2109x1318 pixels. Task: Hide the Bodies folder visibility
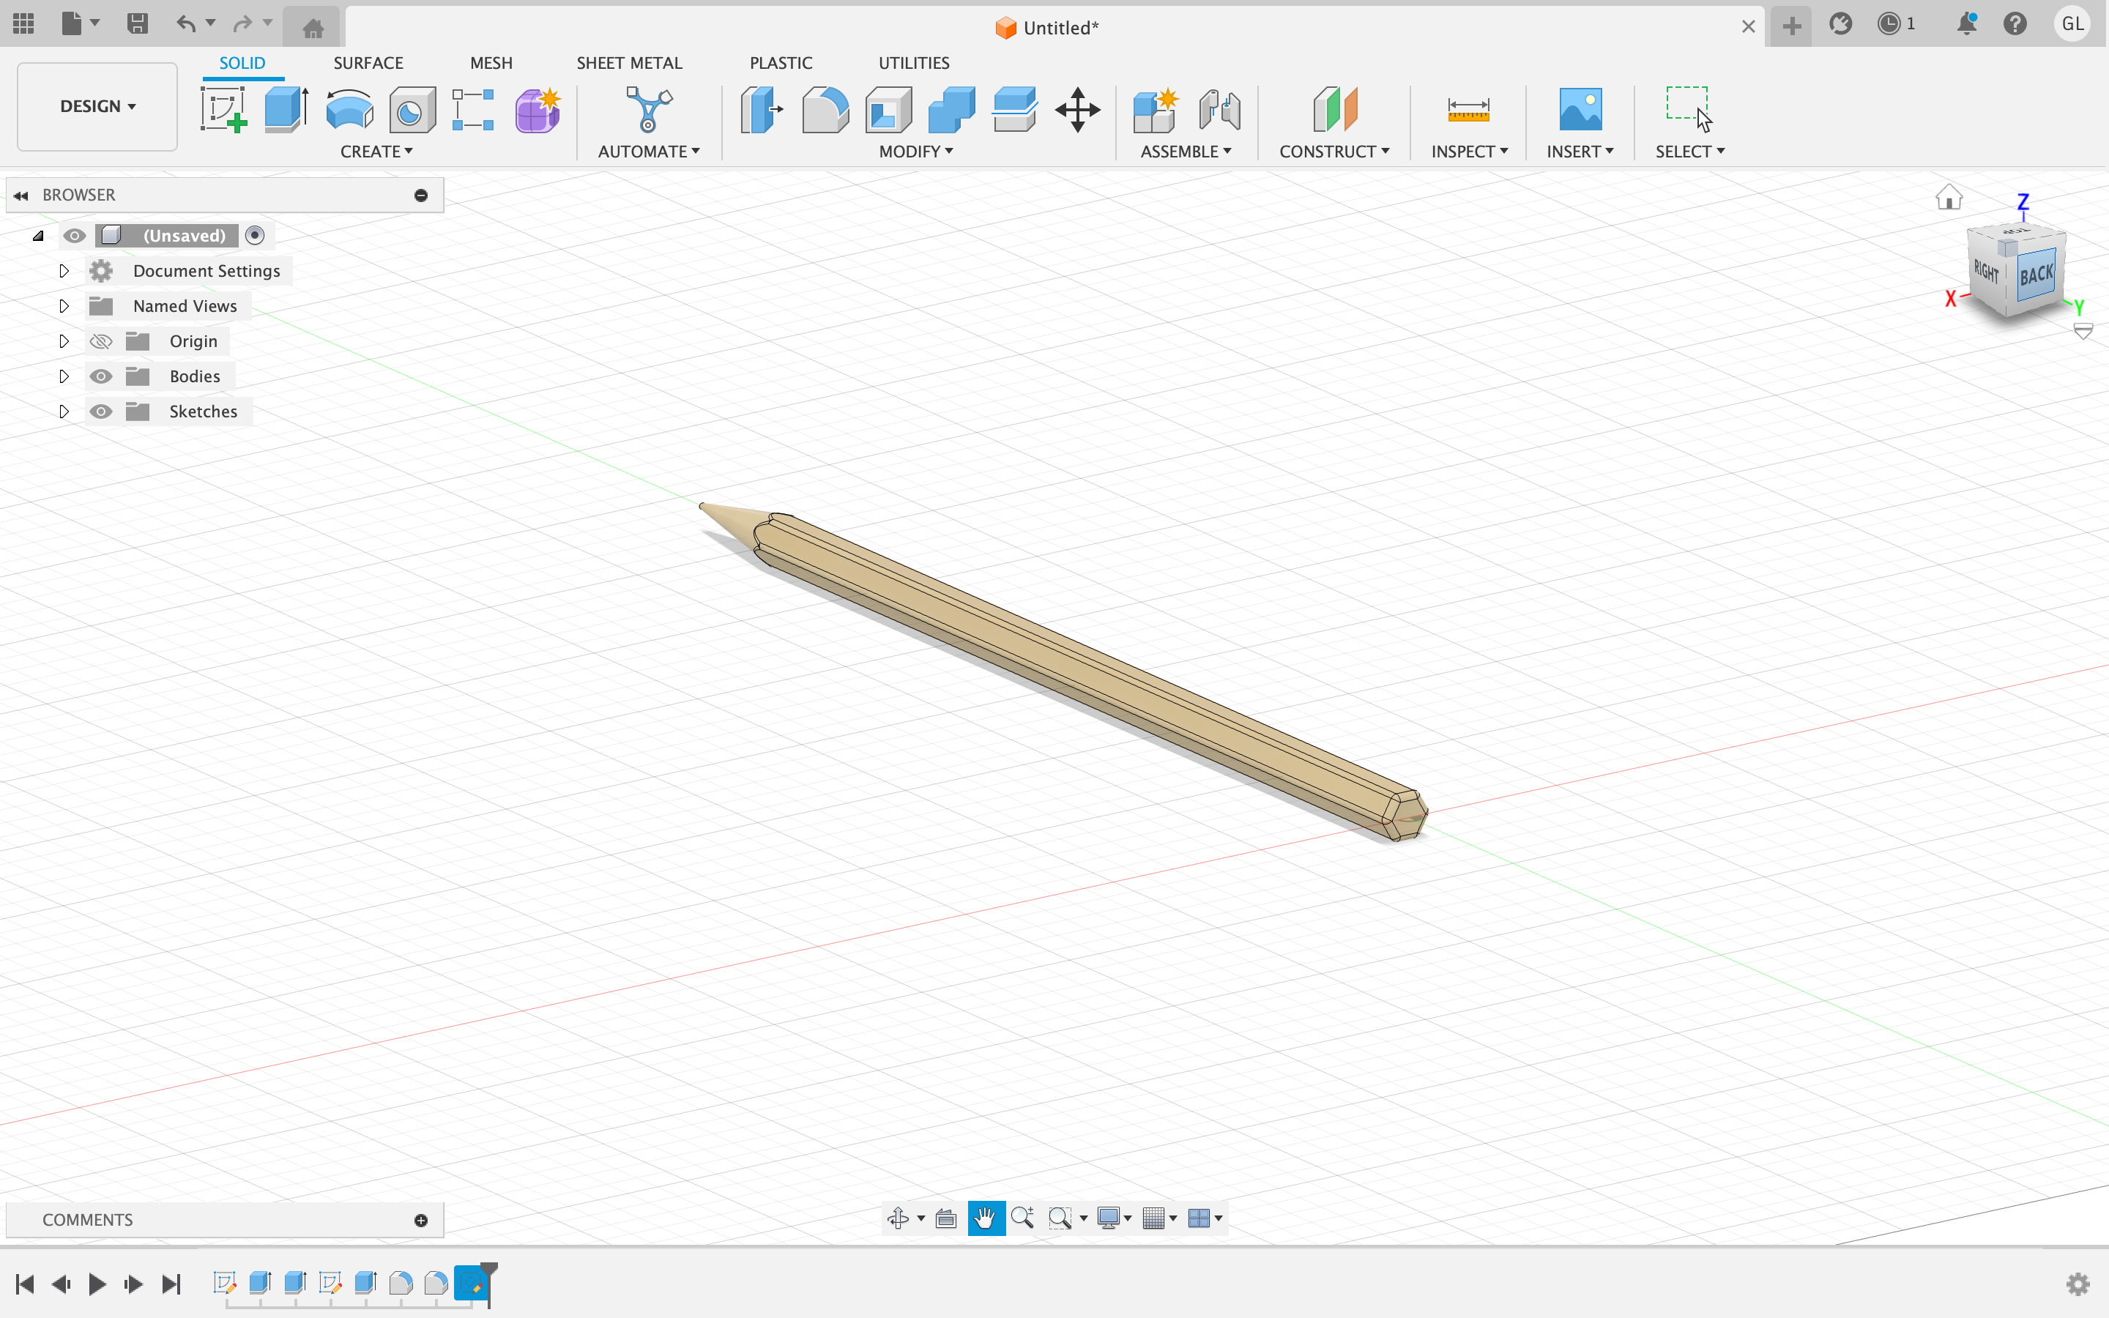[101, 376]
